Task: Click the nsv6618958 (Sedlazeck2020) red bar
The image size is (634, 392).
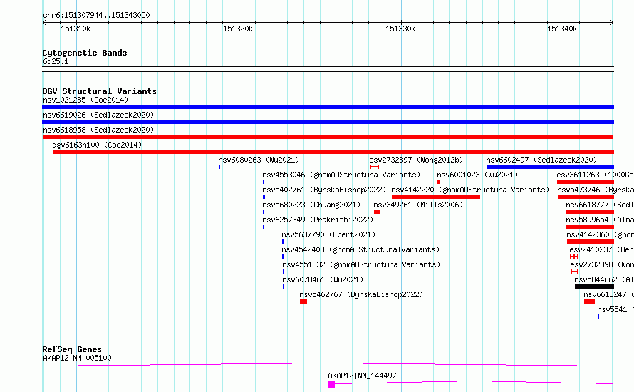Action: pyautogui.click(x=328, y=137)
